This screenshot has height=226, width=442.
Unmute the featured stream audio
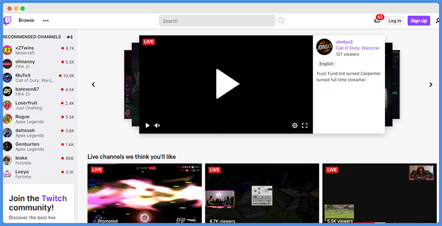point(157,125)
